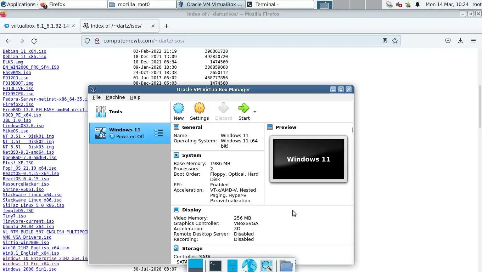This screenshot has height=272, width=482.
Task: Click the Display section monitor icon
Action: click(x=176, y=210)
